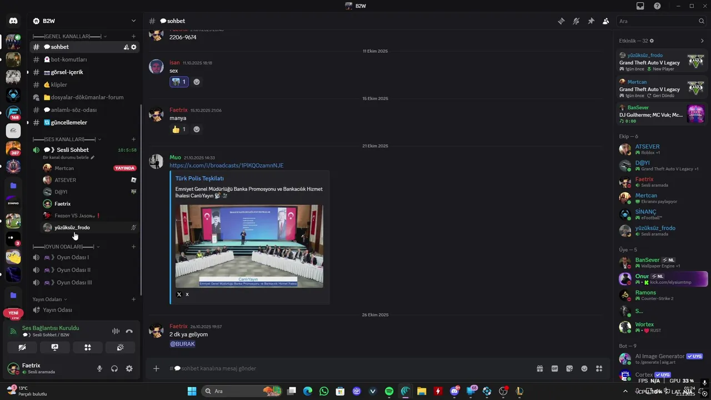The height and width of the screenshot is (400, 711).
Task: Send a gift icon in message box
Action: point(539,368)
